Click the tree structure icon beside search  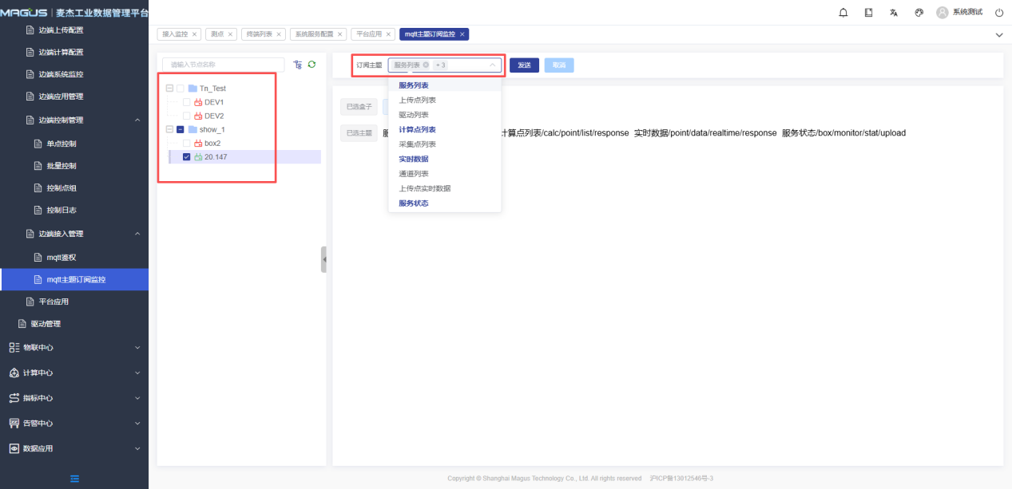[x=297, y=65]
